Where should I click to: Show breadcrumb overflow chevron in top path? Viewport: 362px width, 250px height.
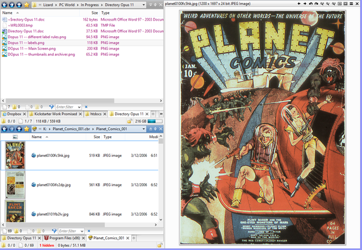click(40, 5)
